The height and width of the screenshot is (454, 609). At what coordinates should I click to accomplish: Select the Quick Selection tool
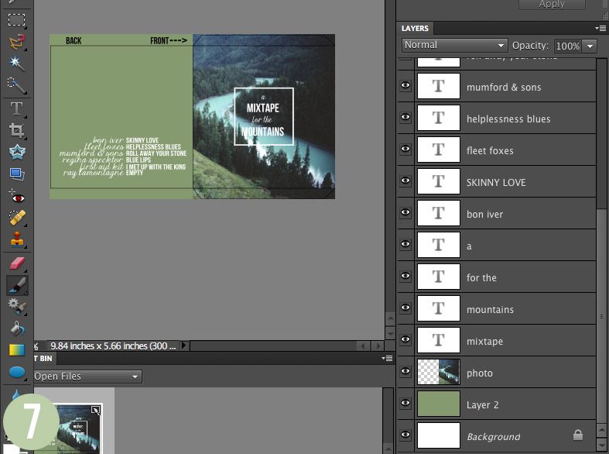pyautogui.click(x=16, y=84)
